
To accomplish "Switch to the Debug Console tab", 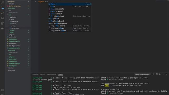I will (x=51, y=74).
